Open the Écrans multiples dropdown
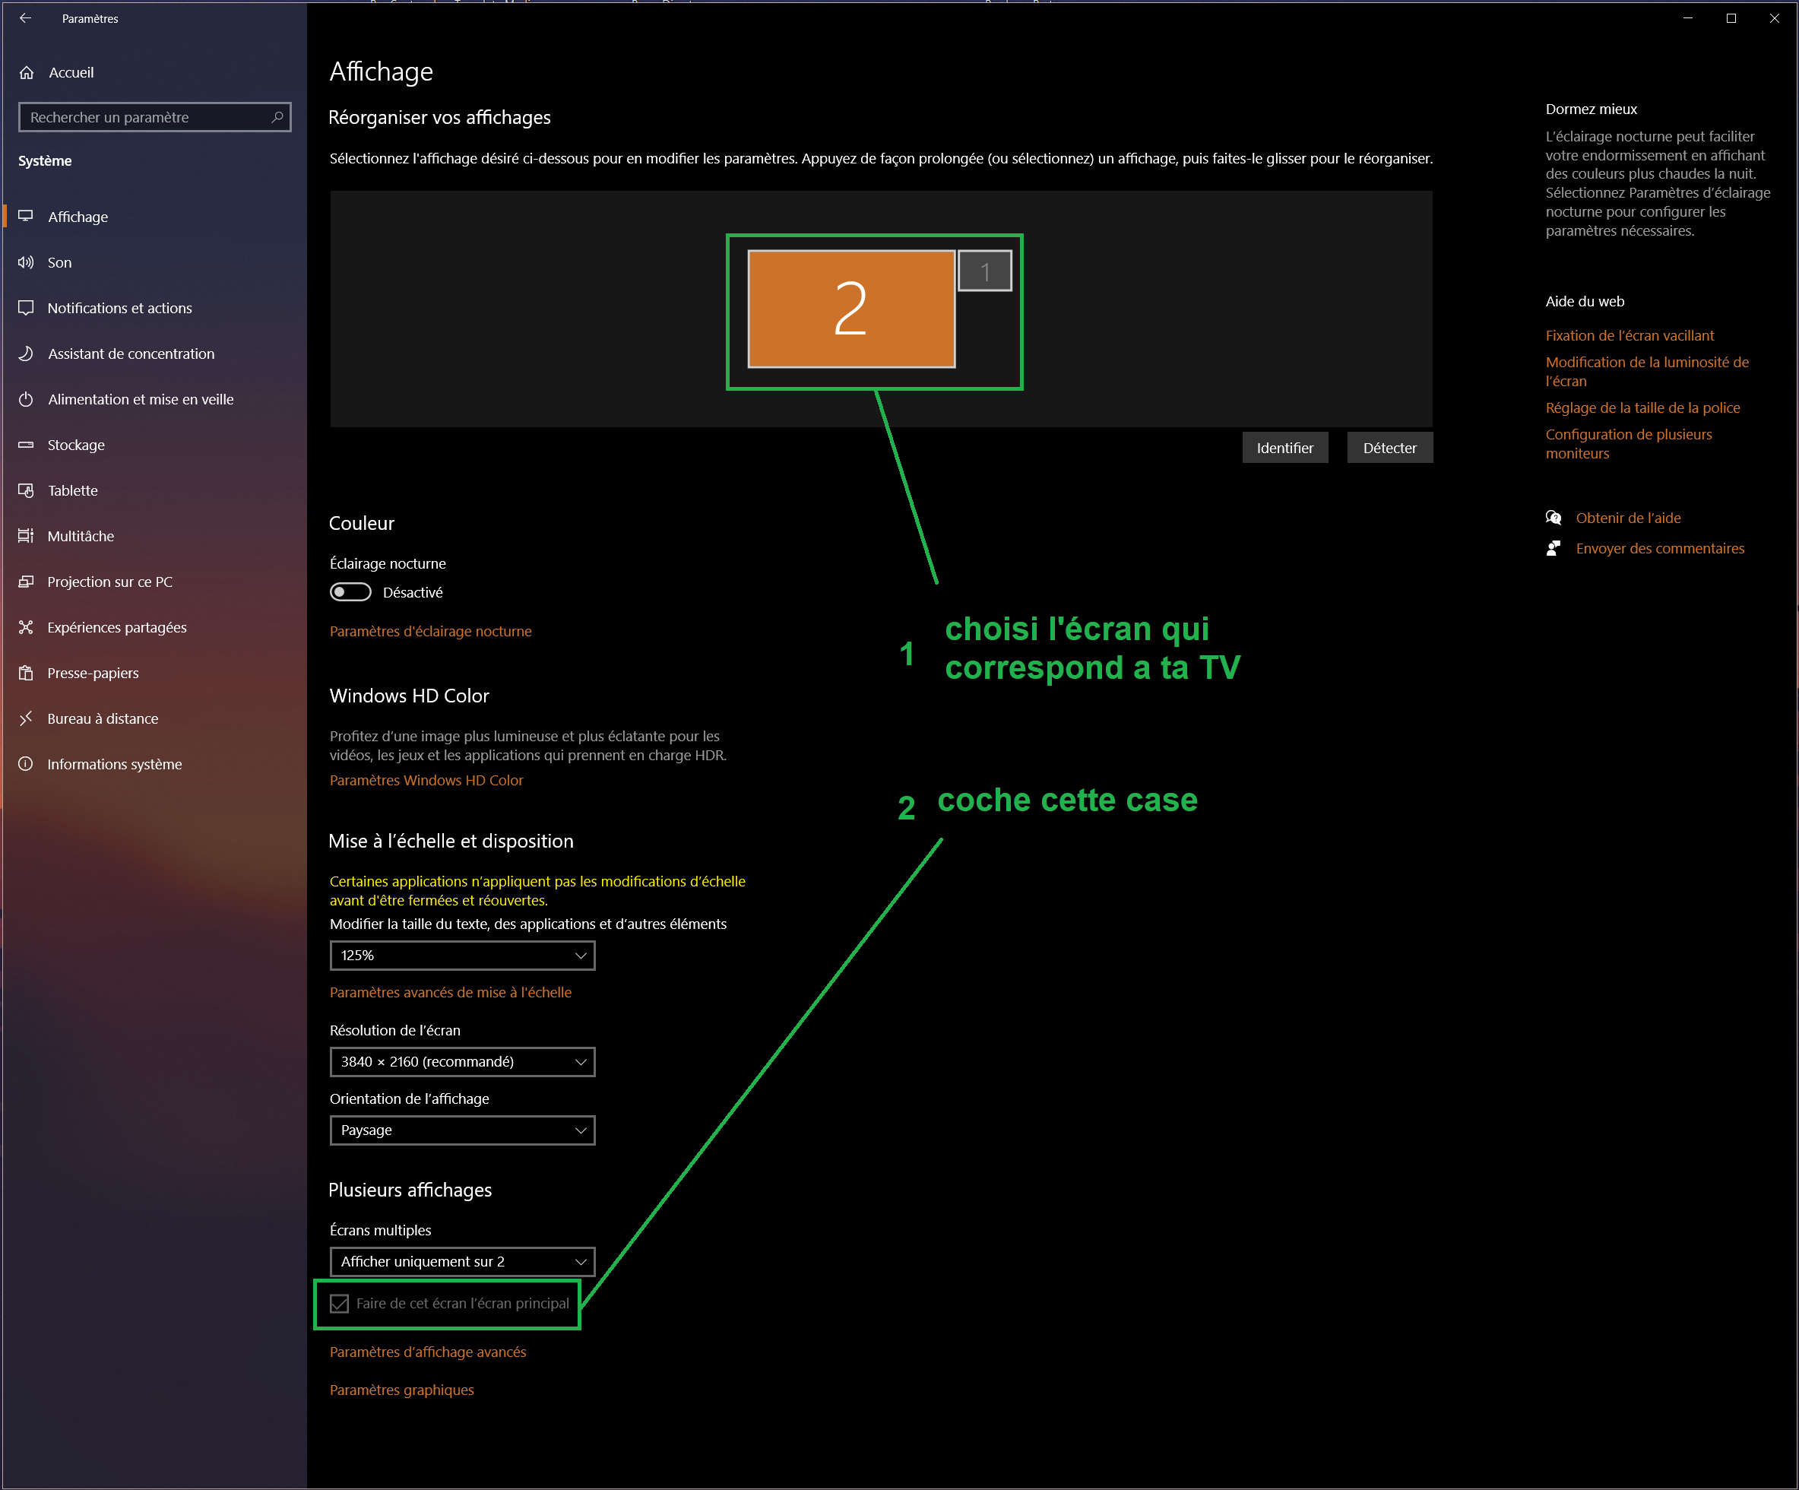The width and height of the screenshot is (1799, 1490). tap(463, 1261)
